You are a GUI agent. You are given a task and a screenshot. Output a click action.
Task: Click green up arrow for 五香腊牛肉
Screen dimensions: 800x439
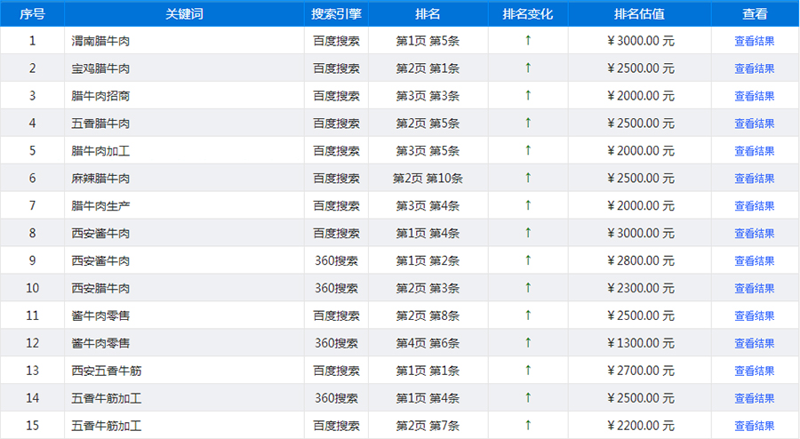pyautogui.click(x=528, y=123)
